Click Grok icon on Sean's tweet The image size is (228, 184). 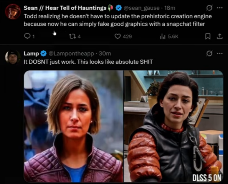click(209, 8)
